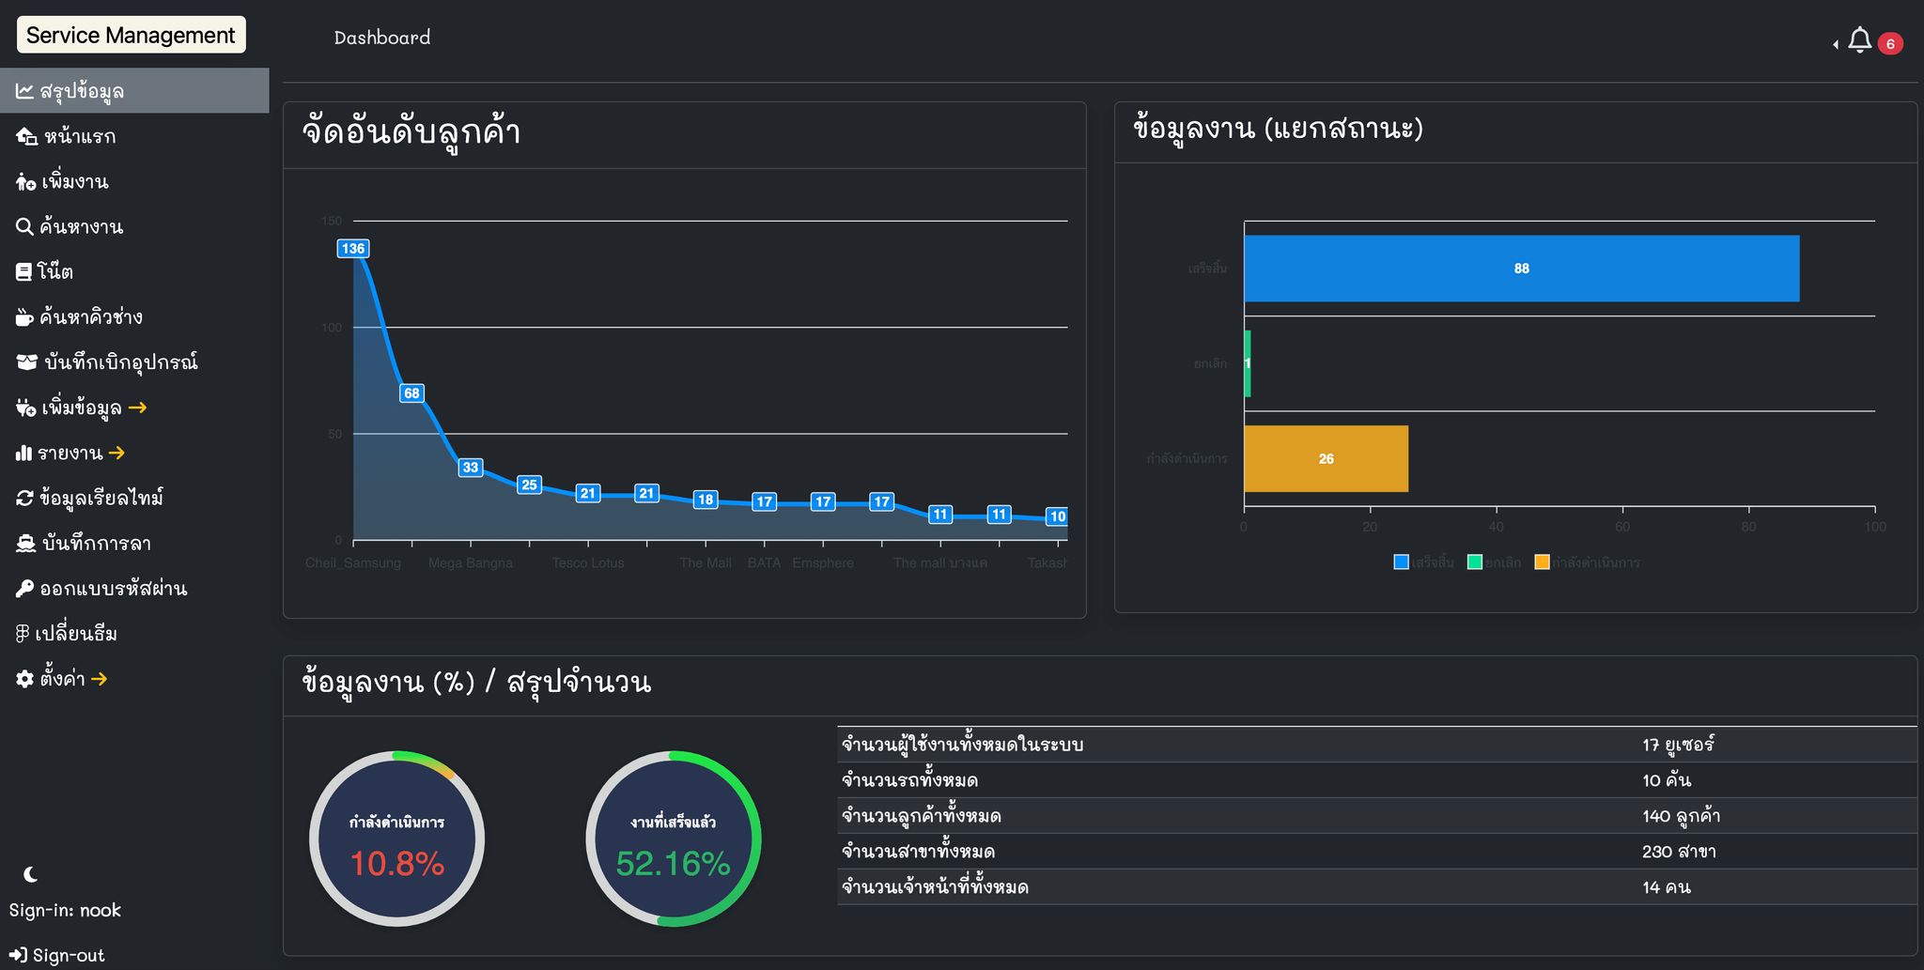Toggle ยกเลิก green legend in chart
This screenshot has width=1924, height=970.
(1475, 562)
